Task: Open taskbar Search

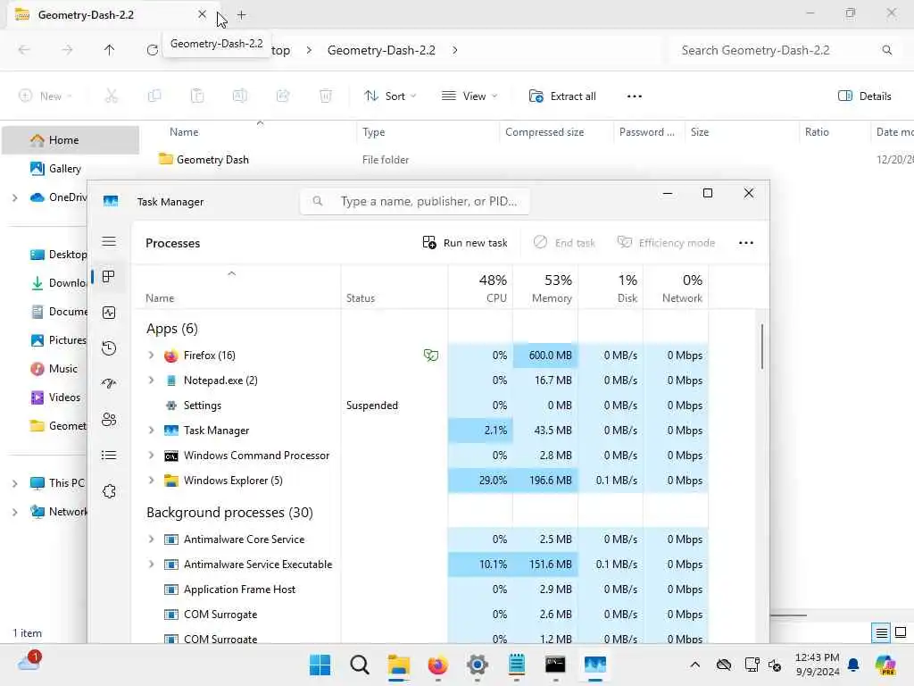Action: click(359, 665)
